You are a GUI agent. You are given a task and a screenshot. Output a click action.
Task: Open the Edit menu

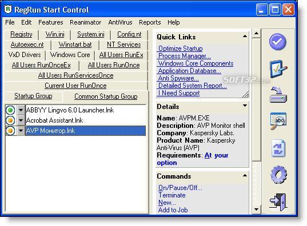point(26,22)
